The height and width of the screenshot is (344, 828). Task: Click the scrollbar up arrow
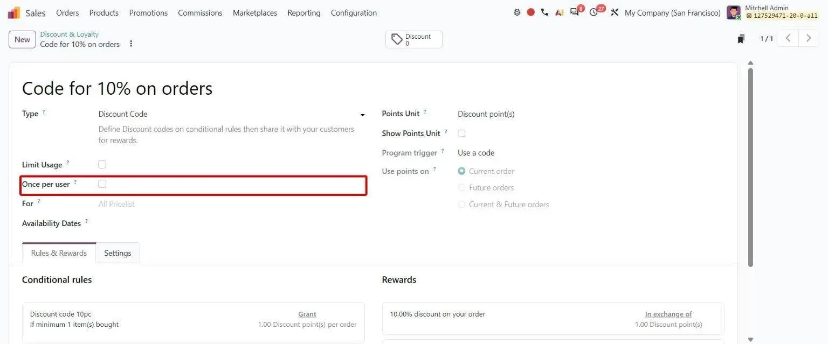click(750, 63)
